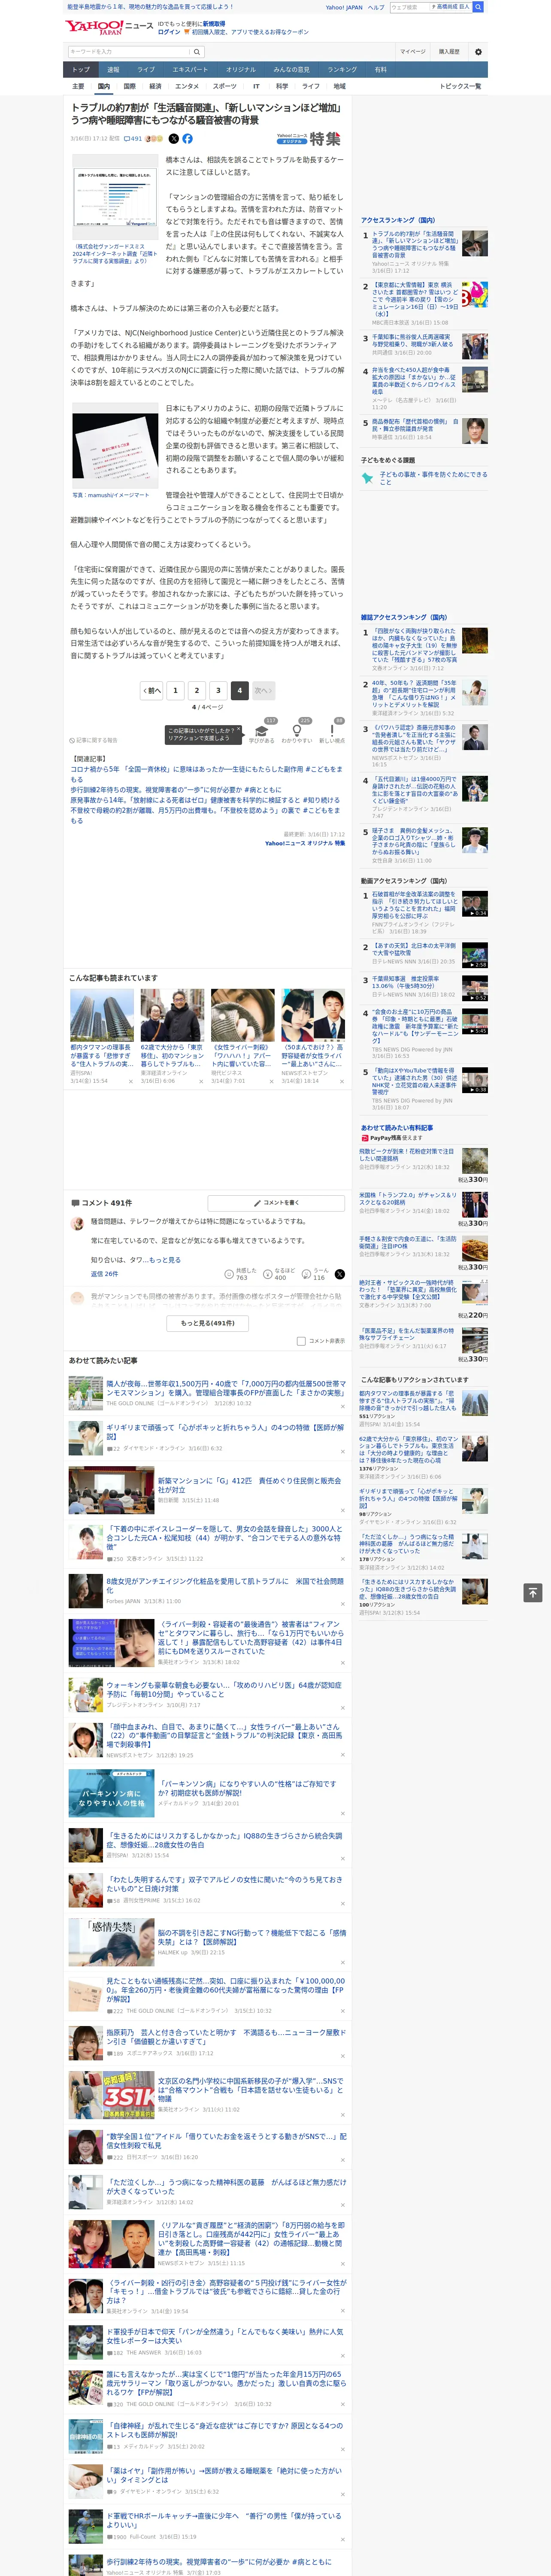This screenshot has height=2576, width=551.
Task: Click the なるほど reaction 400
Action: coord(279,1274)
